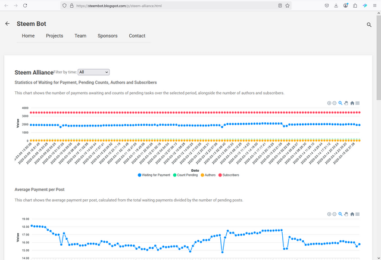Image resolution: width=381 pixels, height=260 pixels.
Task: Open the Statistics chart export menu icon
Action: click(357, 103)
